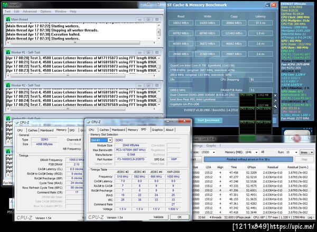Click the 'All' memory link in LinX
This screenshot has width=317, height=232.
pos(263,152)
